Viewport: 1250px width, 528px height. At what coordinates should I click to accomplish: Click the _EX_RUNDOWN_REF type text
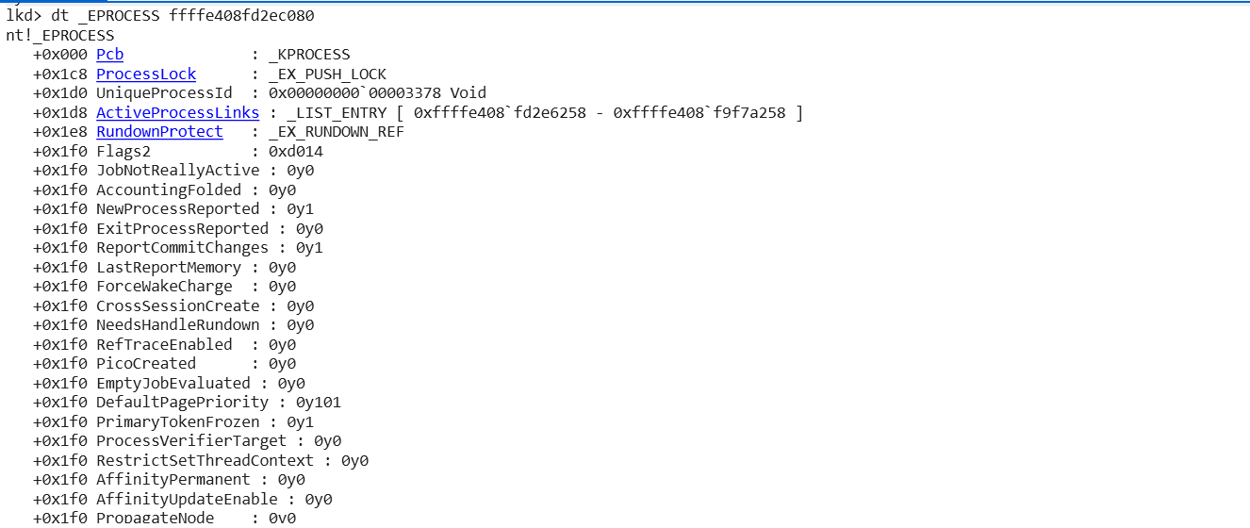pos(336,132)
